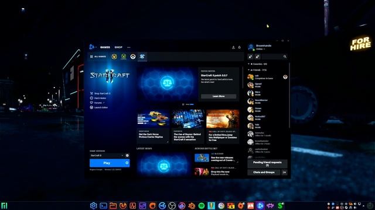Open the notifications bell

(x=240, y=47)
